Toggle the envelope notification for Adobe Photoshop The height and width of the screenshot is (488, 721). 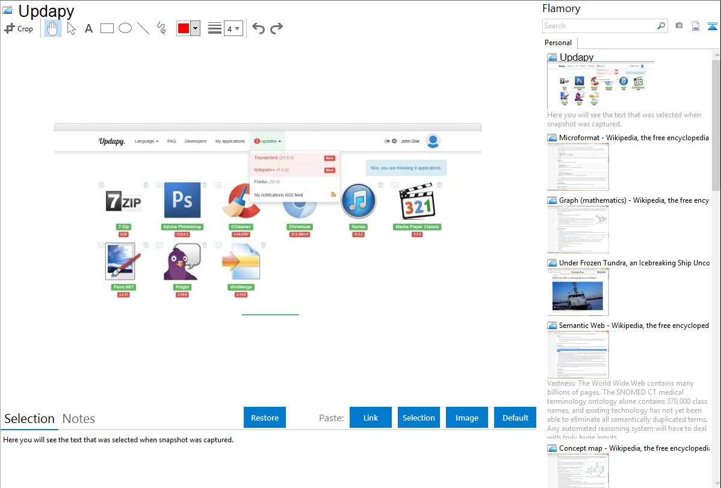159,185
